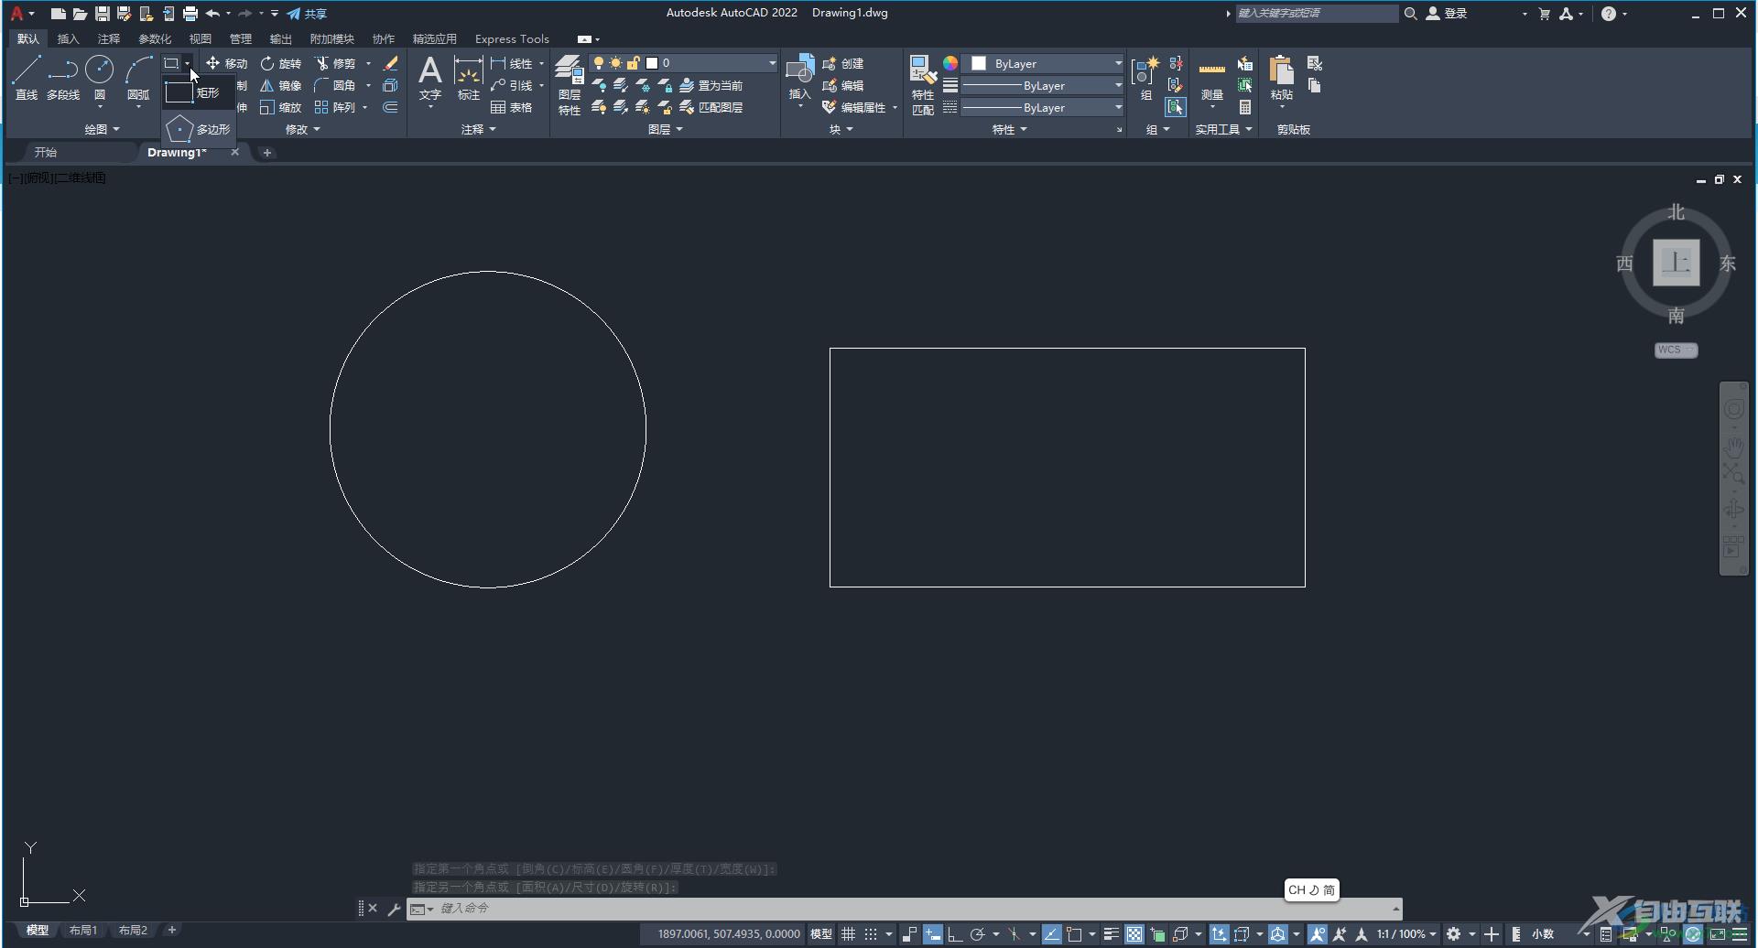Open the Dimension (标注) tool
This screenshot has width=1758, height=948.
point(468,78)
